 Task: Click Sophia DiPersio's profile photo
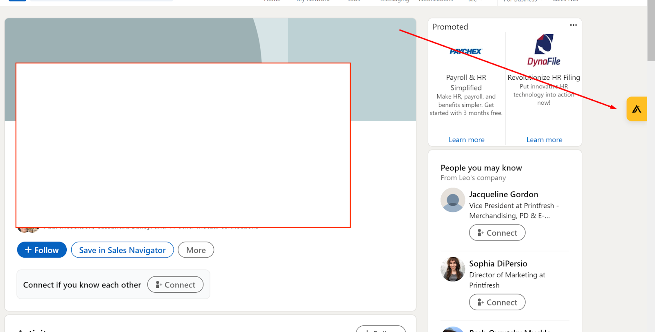[x=452, y=269]
